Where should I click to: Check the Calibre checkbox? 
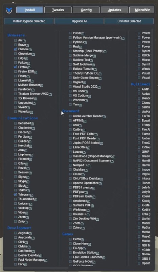coord(70,130)
